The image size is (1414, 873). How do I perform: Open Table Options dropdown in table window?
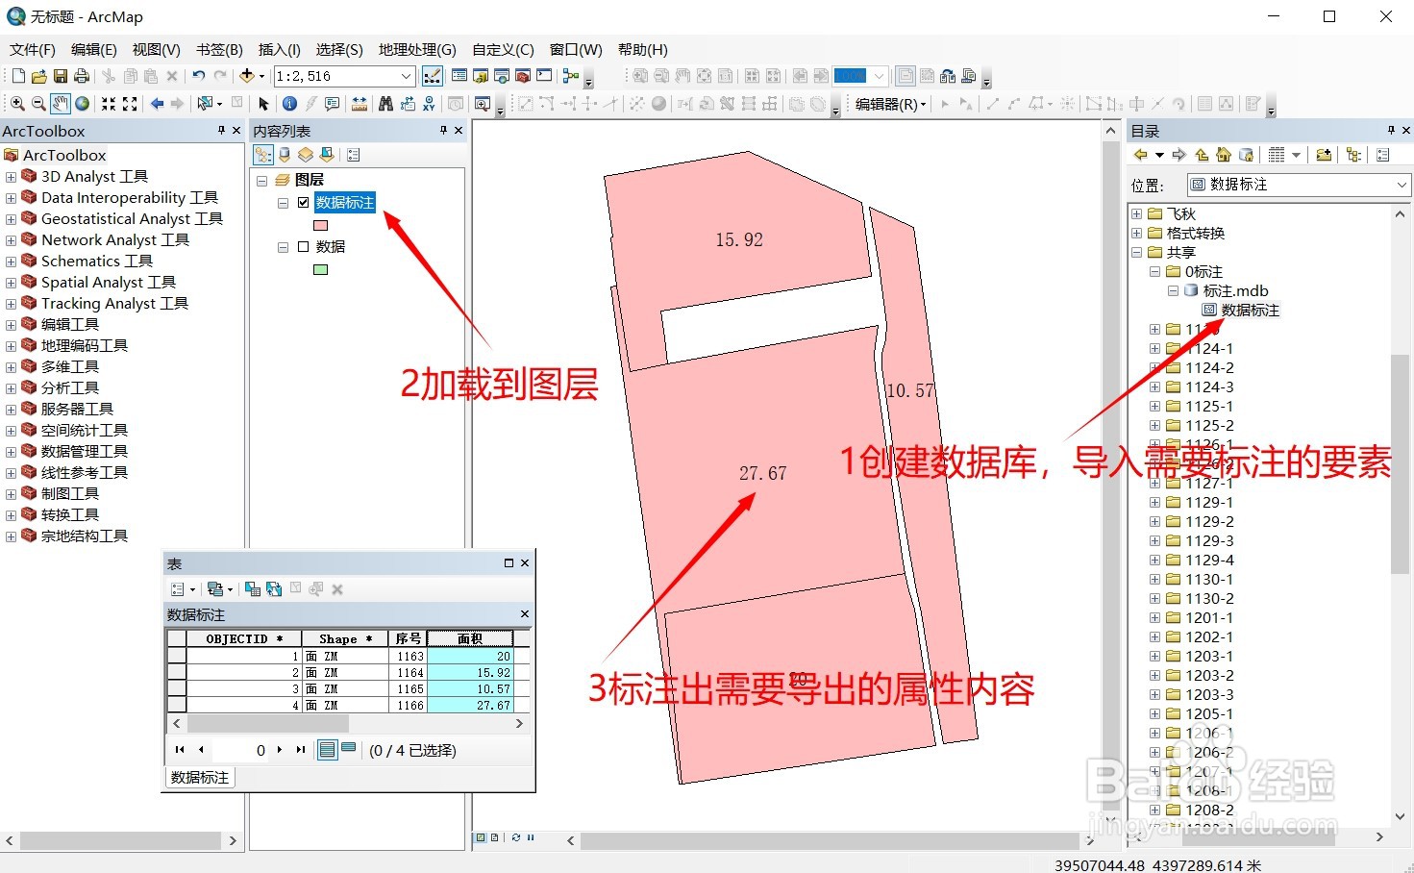183,588
